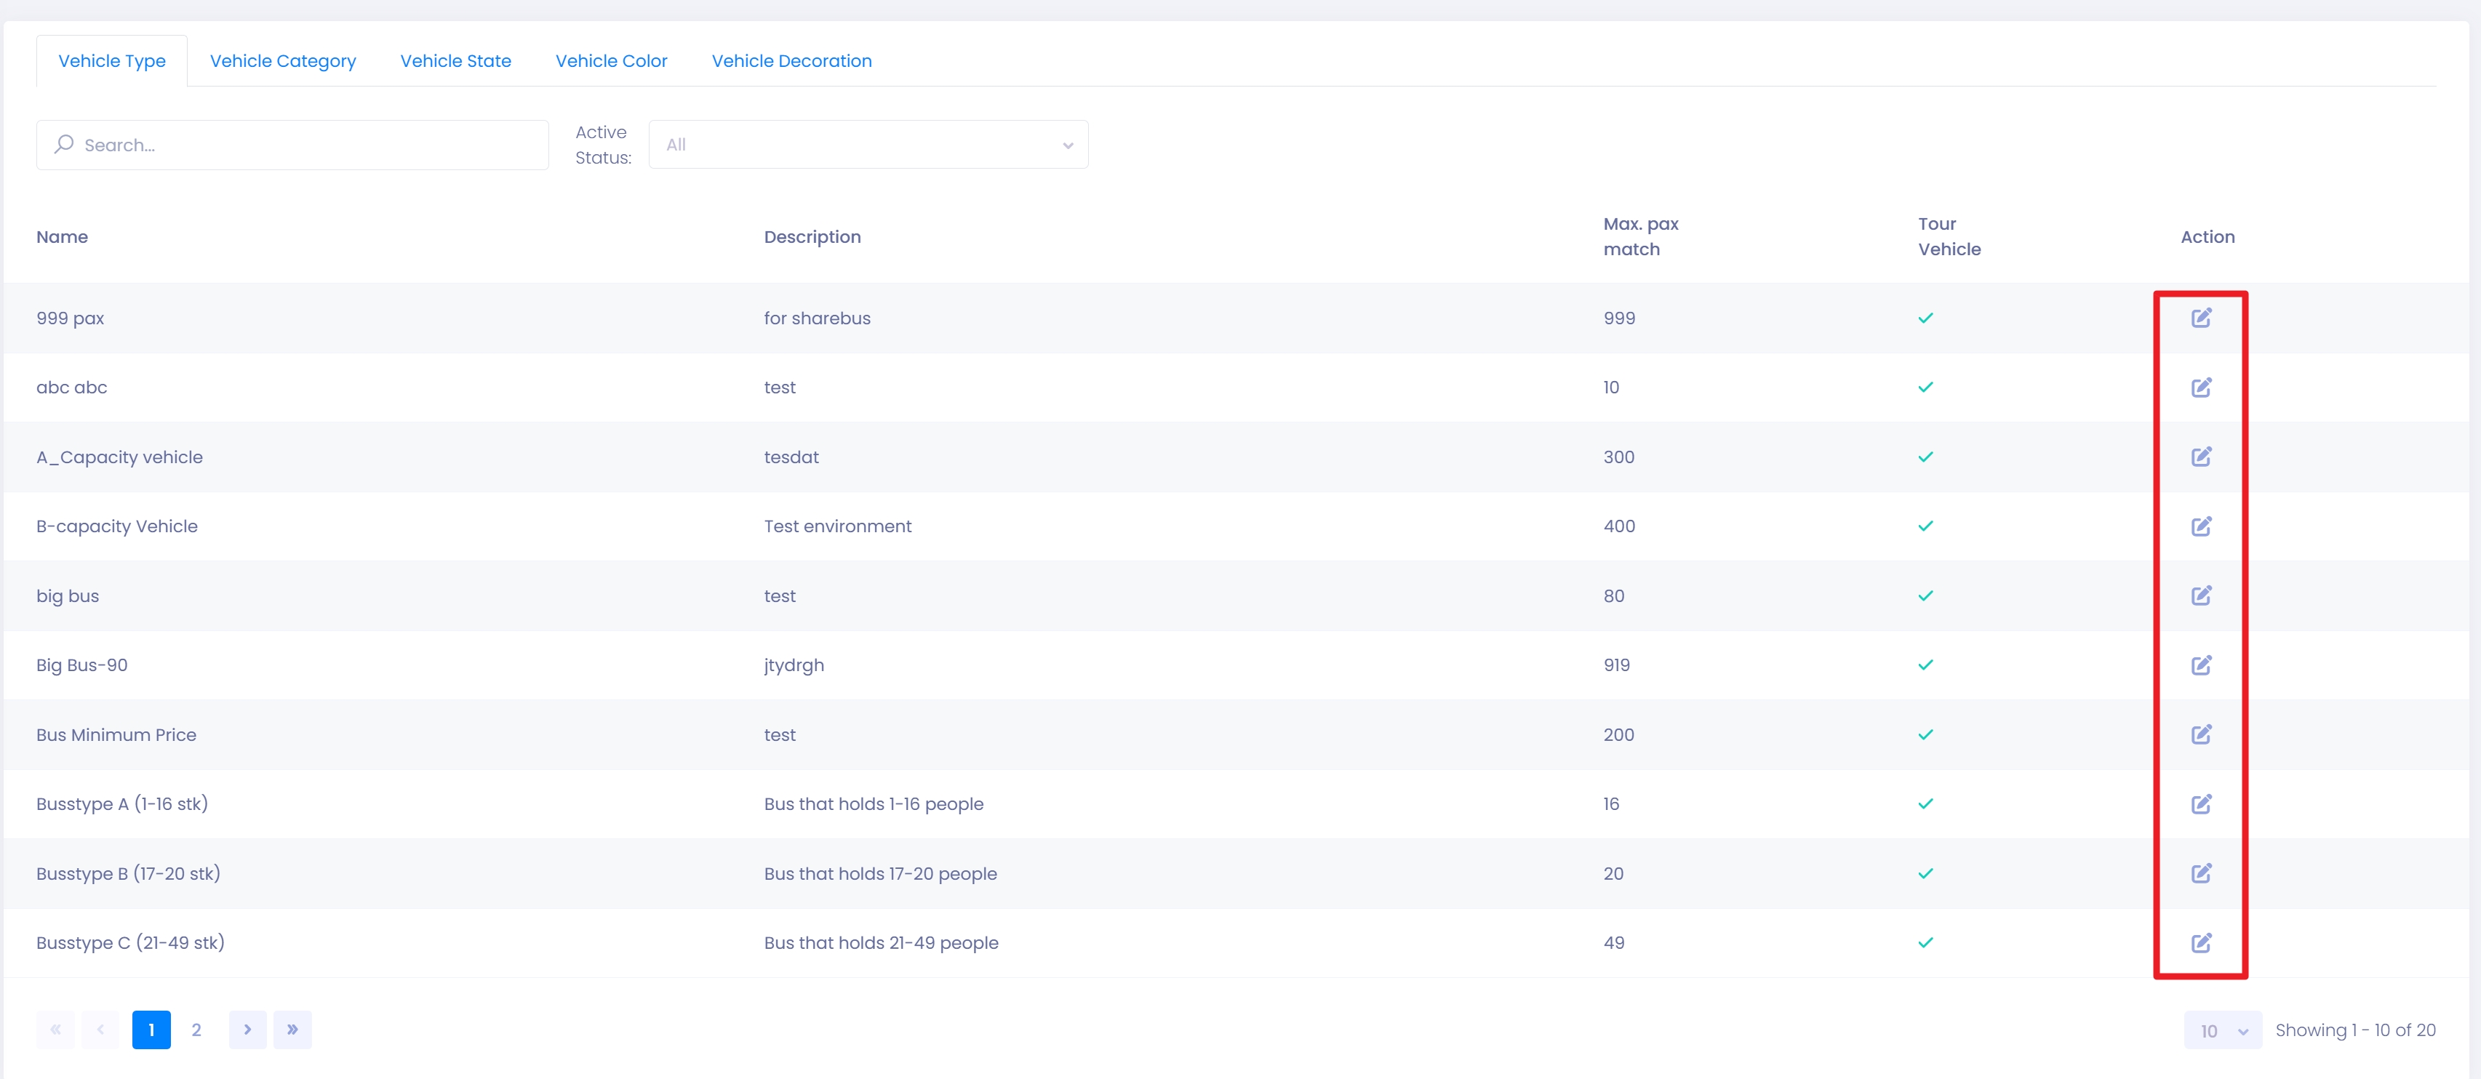This screenshot has height=1079, width=2481.
Task: Click the 'for sharebus' description cell
Action: pos(817,318)
